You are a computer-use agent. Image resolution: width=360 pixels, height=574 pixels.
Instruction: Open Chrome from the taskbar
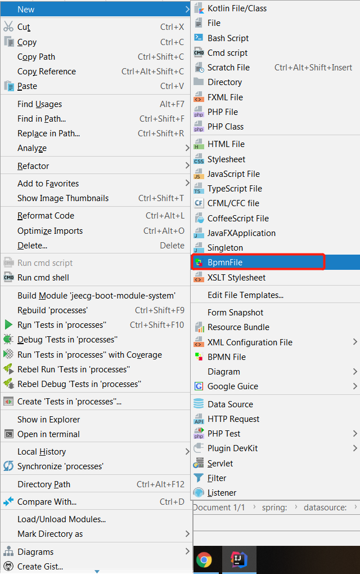204,560
